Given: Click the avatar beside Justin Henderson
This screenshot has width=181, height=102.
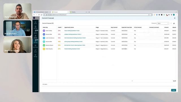Looking at the screenshot, I should click(x=44, y=38).
